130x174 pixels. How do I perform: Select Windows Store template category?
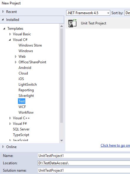(30, 45)
